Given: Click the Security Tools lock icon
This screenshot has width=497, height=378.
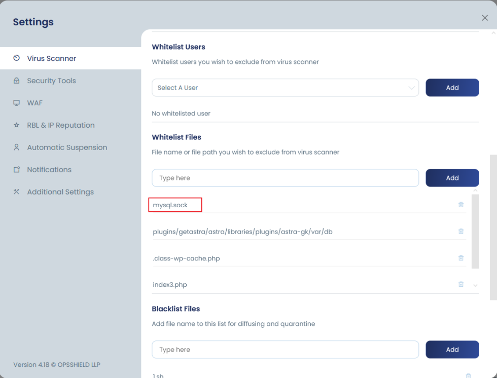Looking at the screenshot, I should click(x=17, y=80).
